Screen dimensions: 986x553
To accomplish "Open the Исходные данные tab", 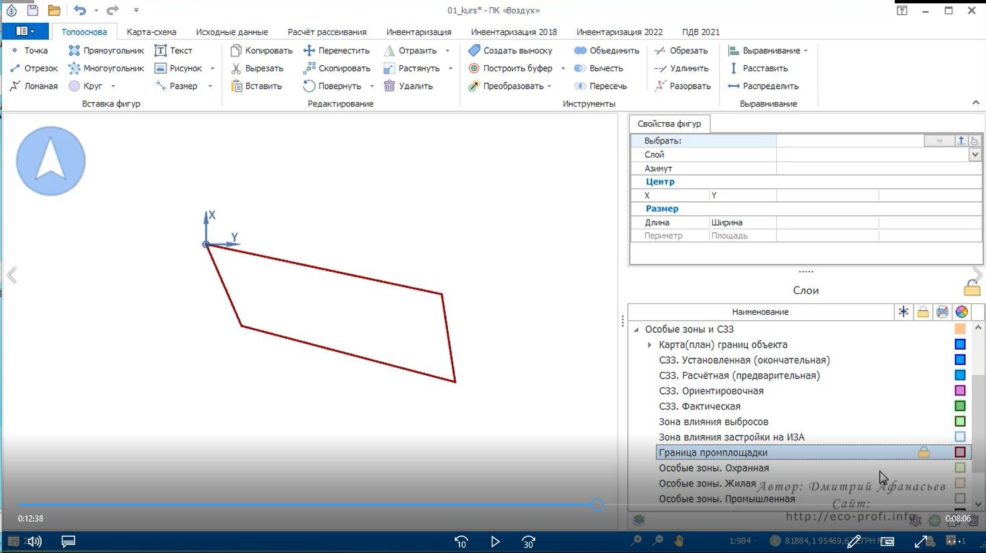I will 232,32.
